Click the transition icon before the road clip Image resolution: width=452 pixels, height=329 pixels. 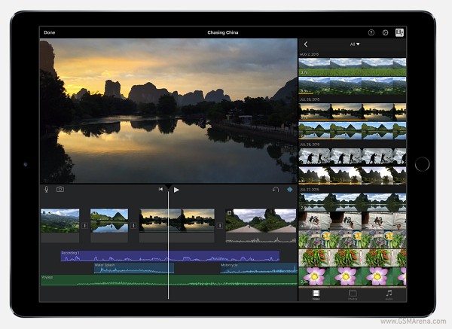point(220,224)
